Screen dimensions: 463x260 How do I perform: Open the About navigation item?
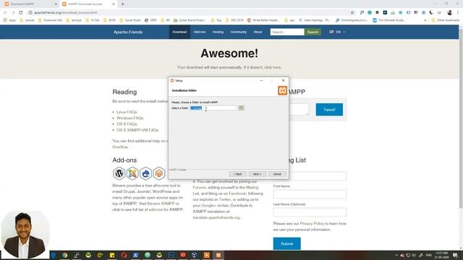[x=258, y=32]
